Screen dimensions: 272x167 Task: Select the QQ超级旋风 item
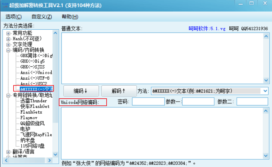[x=32, y=123]
